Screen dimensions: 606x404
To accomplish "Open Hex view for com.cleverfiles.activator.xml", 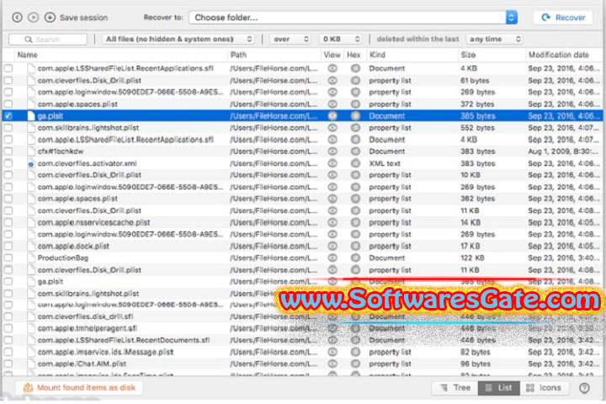I will [x=355, y=163].
